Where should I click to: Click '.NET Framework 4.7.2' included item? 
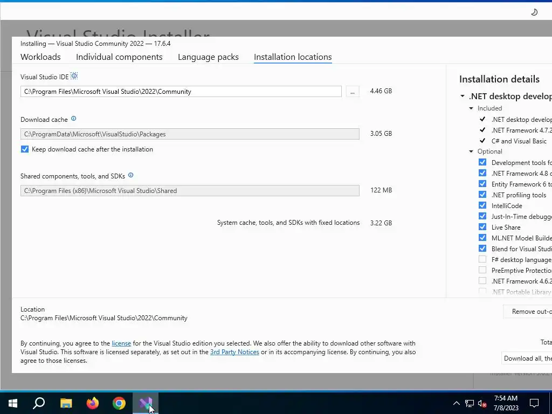[x=522, y=130]
